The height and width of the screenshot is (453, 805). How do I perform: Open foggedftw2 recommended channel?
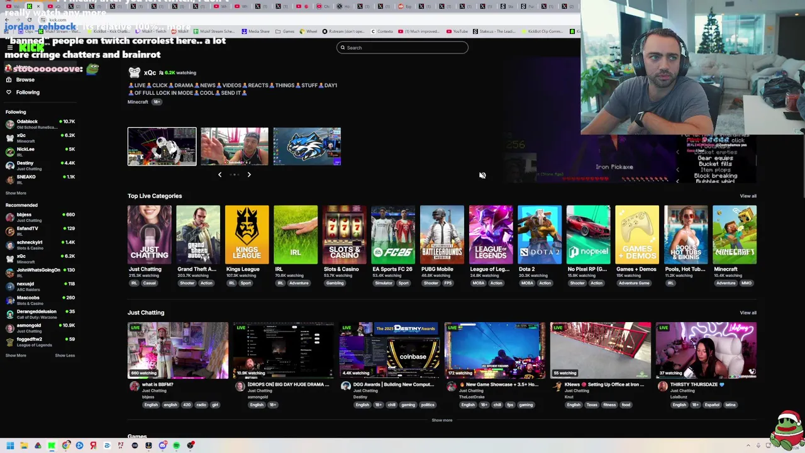pos(40,342)
